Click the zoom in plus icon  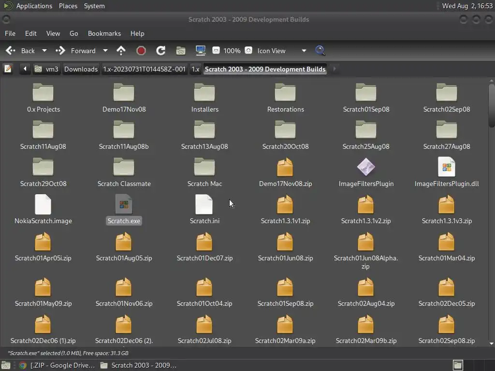point(248,51)
